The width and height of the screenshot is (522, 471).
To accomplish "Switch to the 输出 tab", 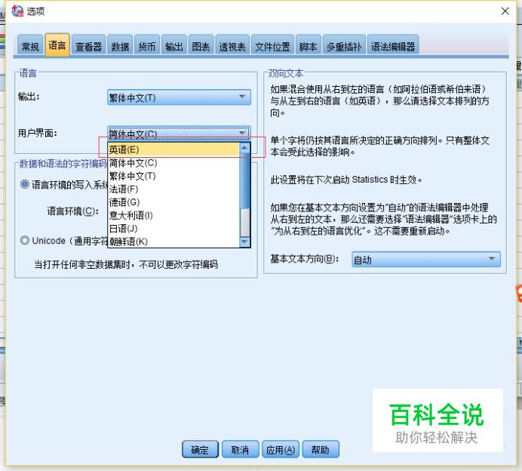I will click(173, 46).
